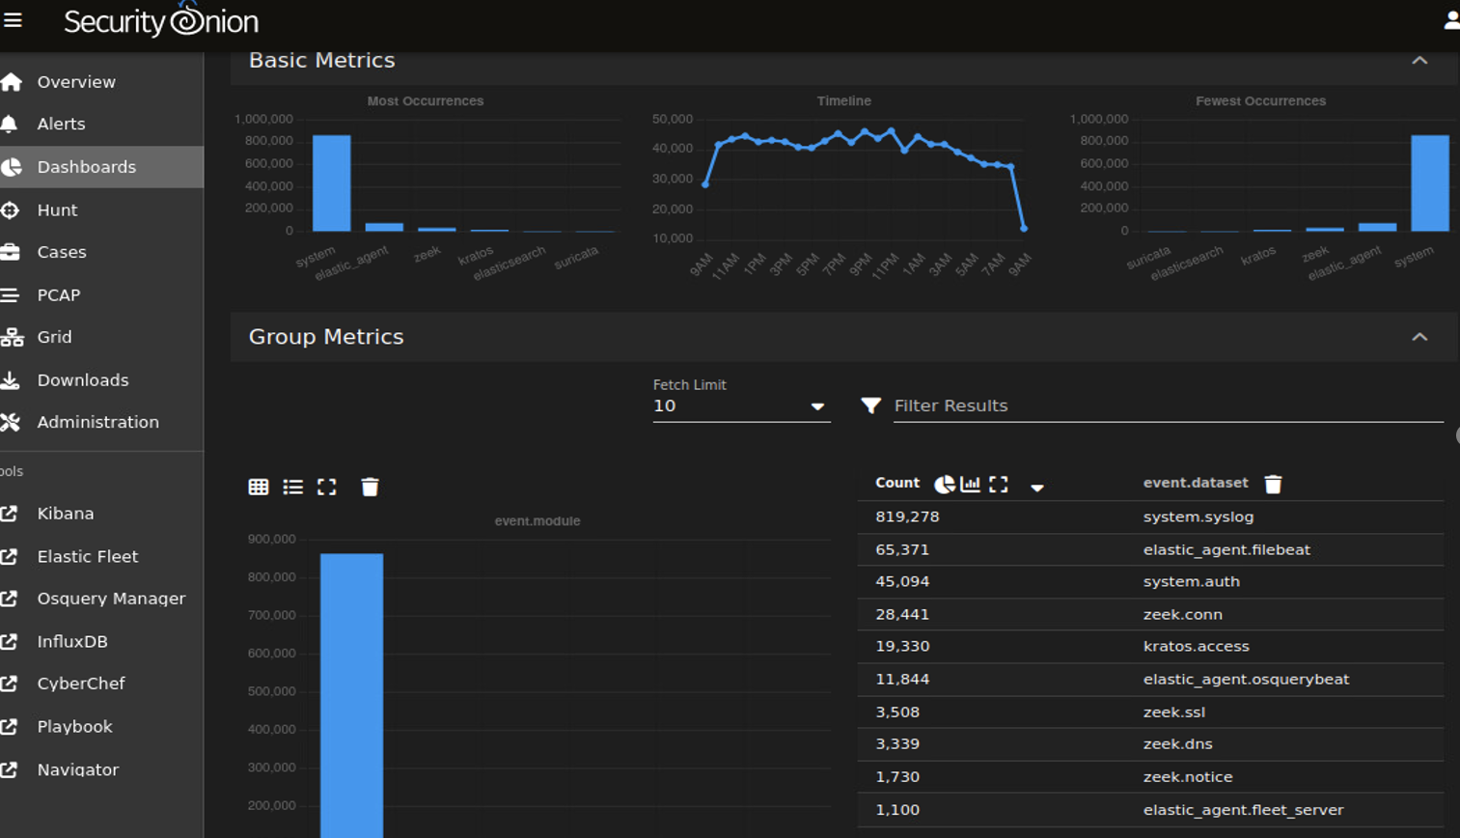The width and height of the screenshot is (1460, 838).
Task: Open the hamburger navigation menu
Action: [13, 20]
